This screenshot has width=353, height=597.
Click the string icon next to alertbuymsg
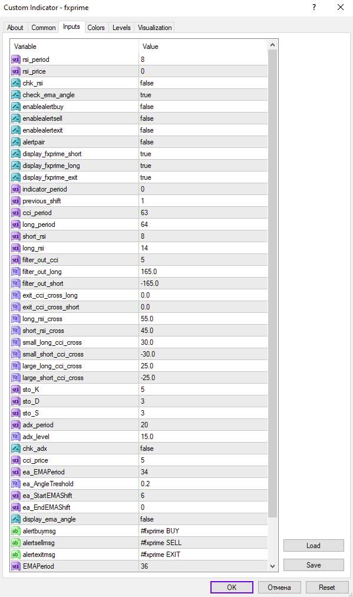[x=15, y=531]
